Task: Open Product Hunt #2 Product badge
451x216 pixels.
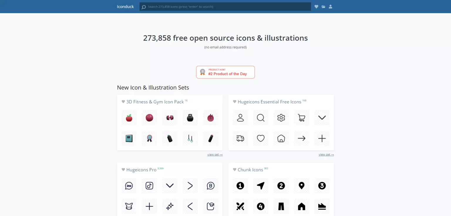Action: (225, 72)
